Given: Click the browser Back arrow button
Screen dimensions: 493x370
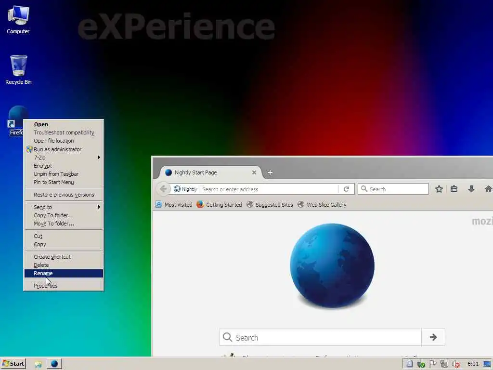Looking at the screenshot, I should click(163, 189).
